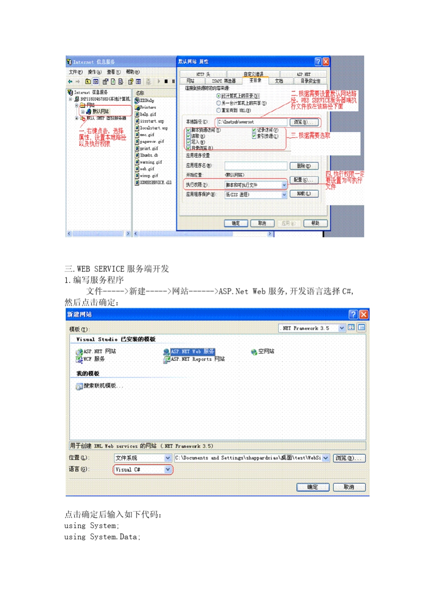
Task: Choose the ASP.NET Web 服务 template icon
Action: click(x=167, y=352)
